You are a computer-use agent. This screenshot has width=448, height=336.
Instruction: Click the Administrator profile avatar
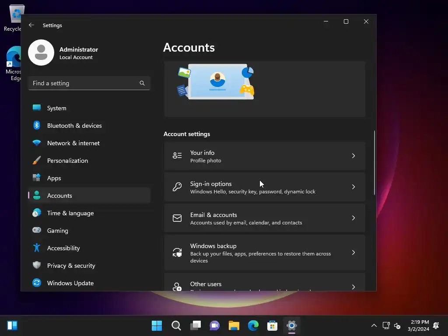(41, 52)
